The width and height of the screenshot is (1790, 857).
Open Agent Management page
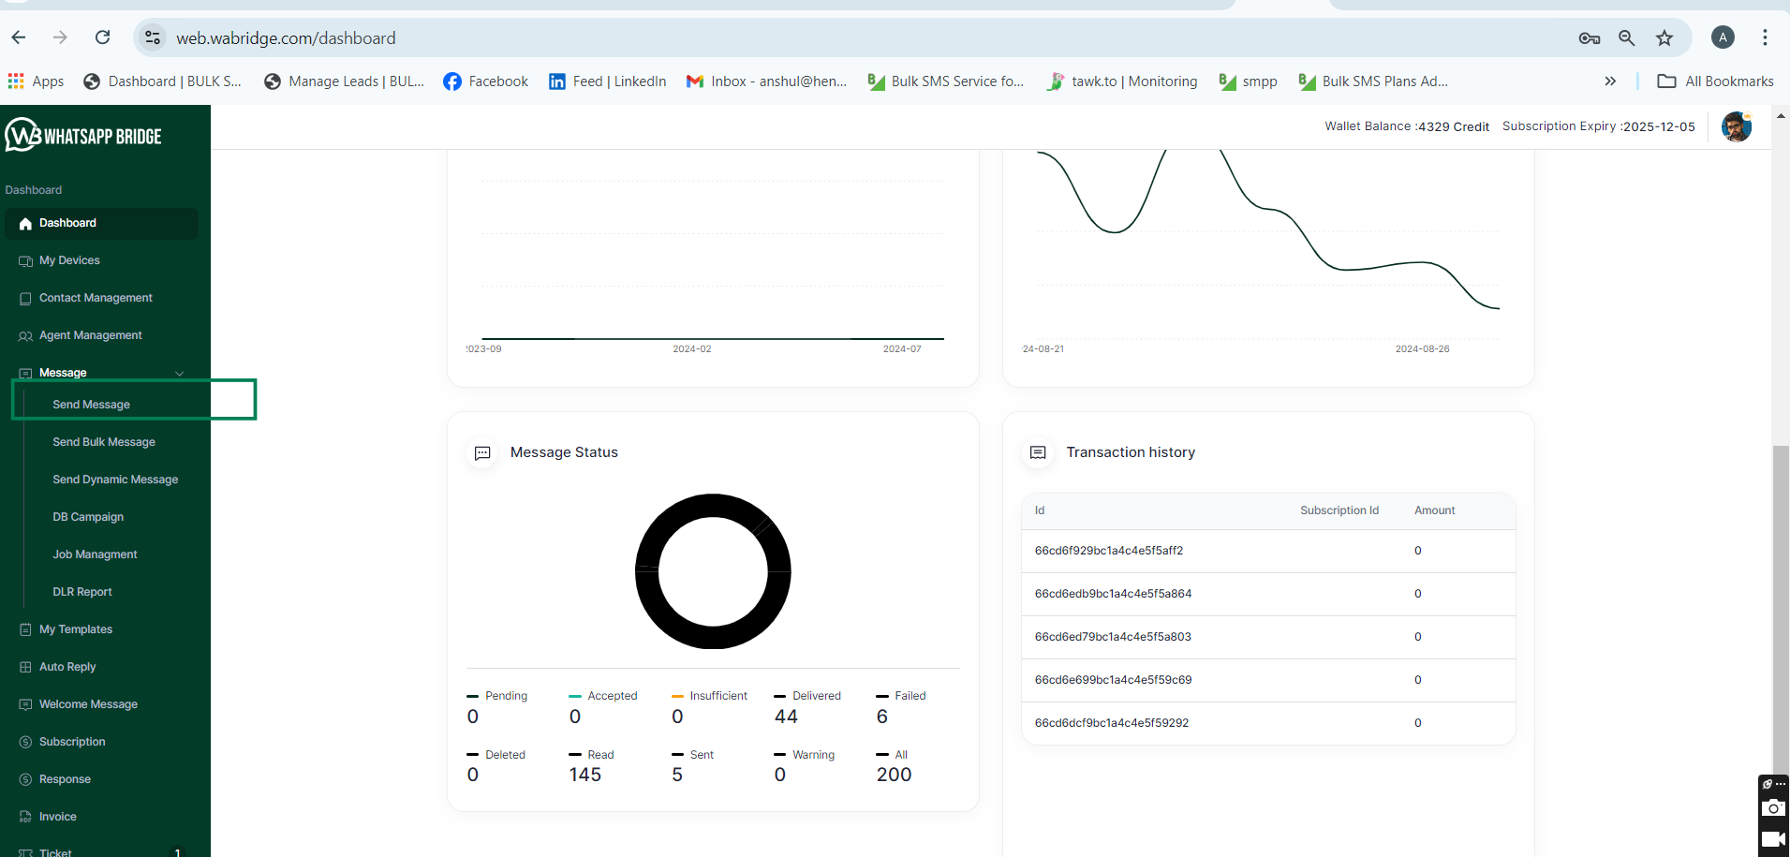point(90,335)
